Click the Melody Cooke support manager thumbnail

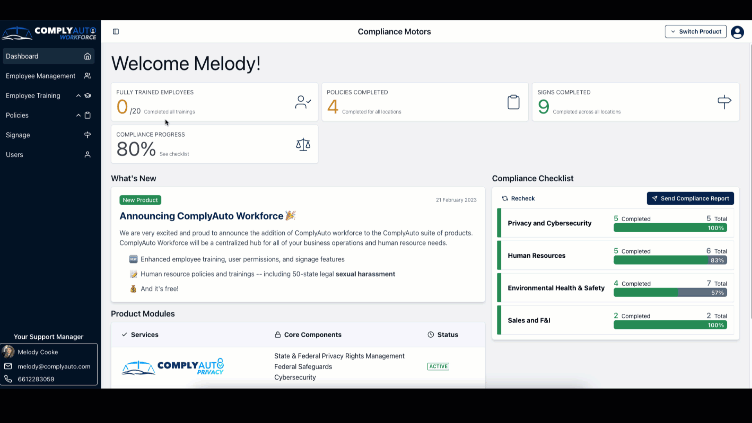click(8, 352)
